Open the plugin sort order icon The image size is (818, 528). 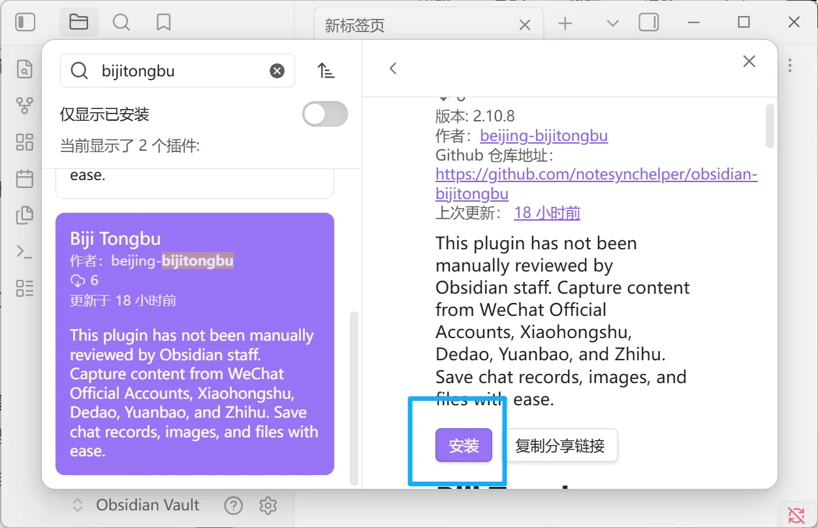pyautogui.click(x=326, y=70)
